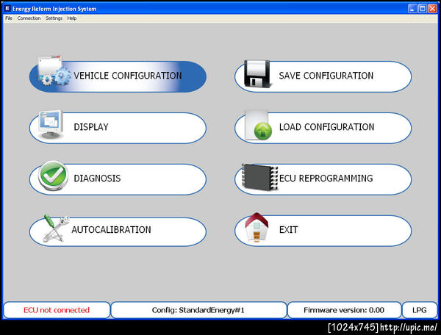441x335 pixels.
Task: Minimize the Energy Reform Injection System window
Action: [412, 9]
